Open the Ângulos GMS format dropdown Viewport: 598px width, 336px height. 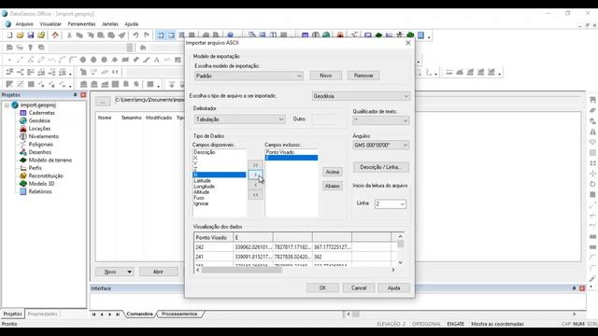pos(380,146)
